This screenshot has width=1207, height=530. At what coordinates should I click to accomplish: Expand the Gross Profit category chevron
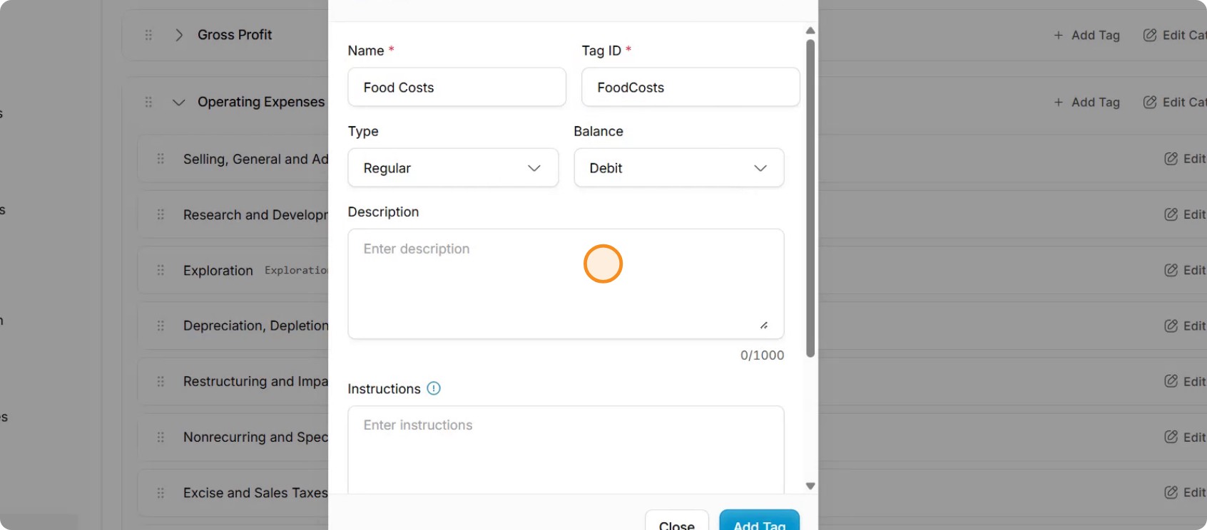(179, 35)
